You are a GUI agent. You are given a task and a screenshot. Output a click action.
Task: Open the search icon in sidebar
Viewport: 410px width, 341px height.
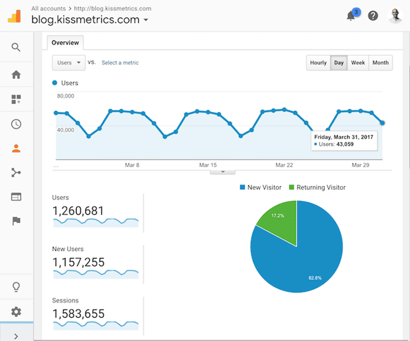(x=16, y=47)
